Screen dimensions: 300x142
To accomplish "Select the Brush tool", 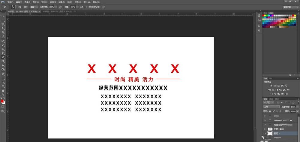I will click(x=3, y=45).
